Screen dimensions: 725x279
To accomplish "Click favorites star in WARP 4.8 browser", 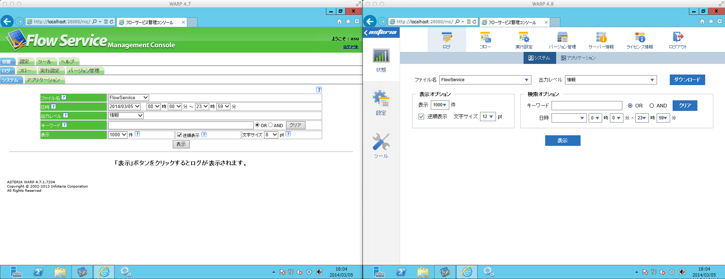I will 711,22.
